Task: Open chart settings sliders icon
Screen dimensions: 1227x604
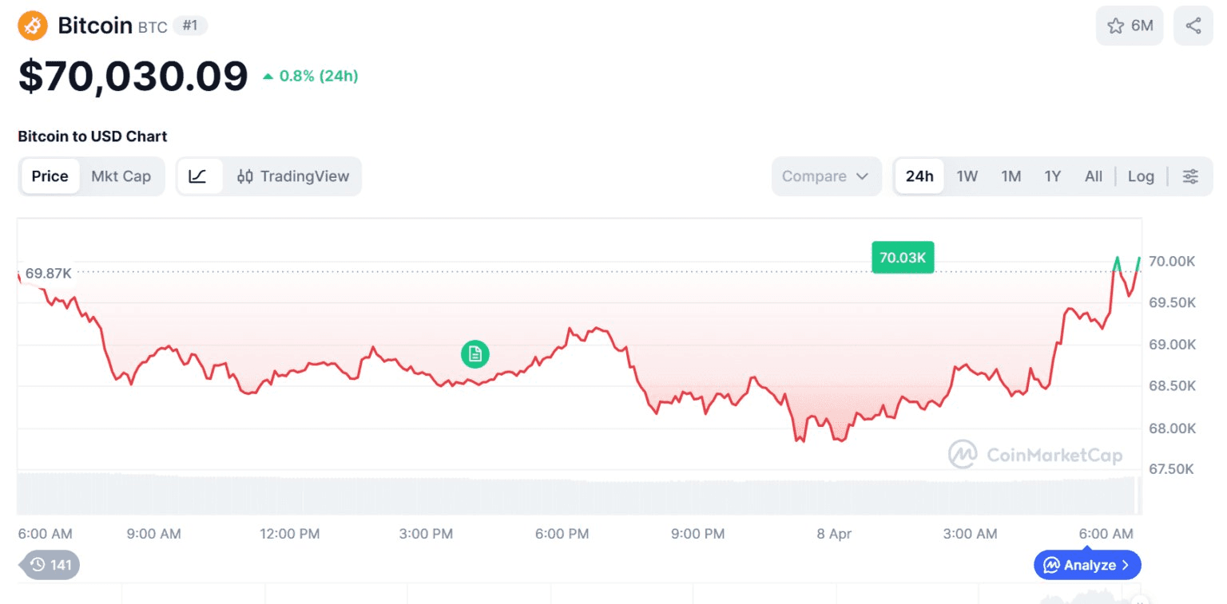Action: pos(1190,176)
